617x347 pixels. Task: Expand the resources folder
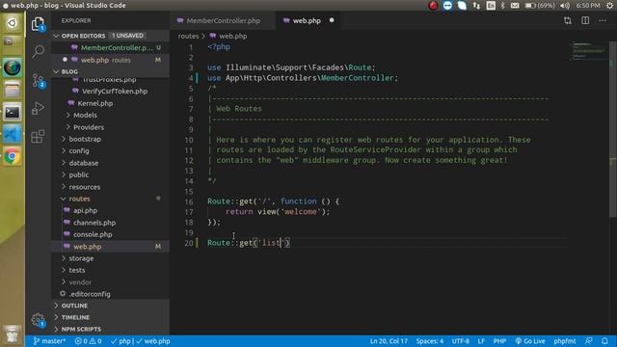tap(84, 187)
